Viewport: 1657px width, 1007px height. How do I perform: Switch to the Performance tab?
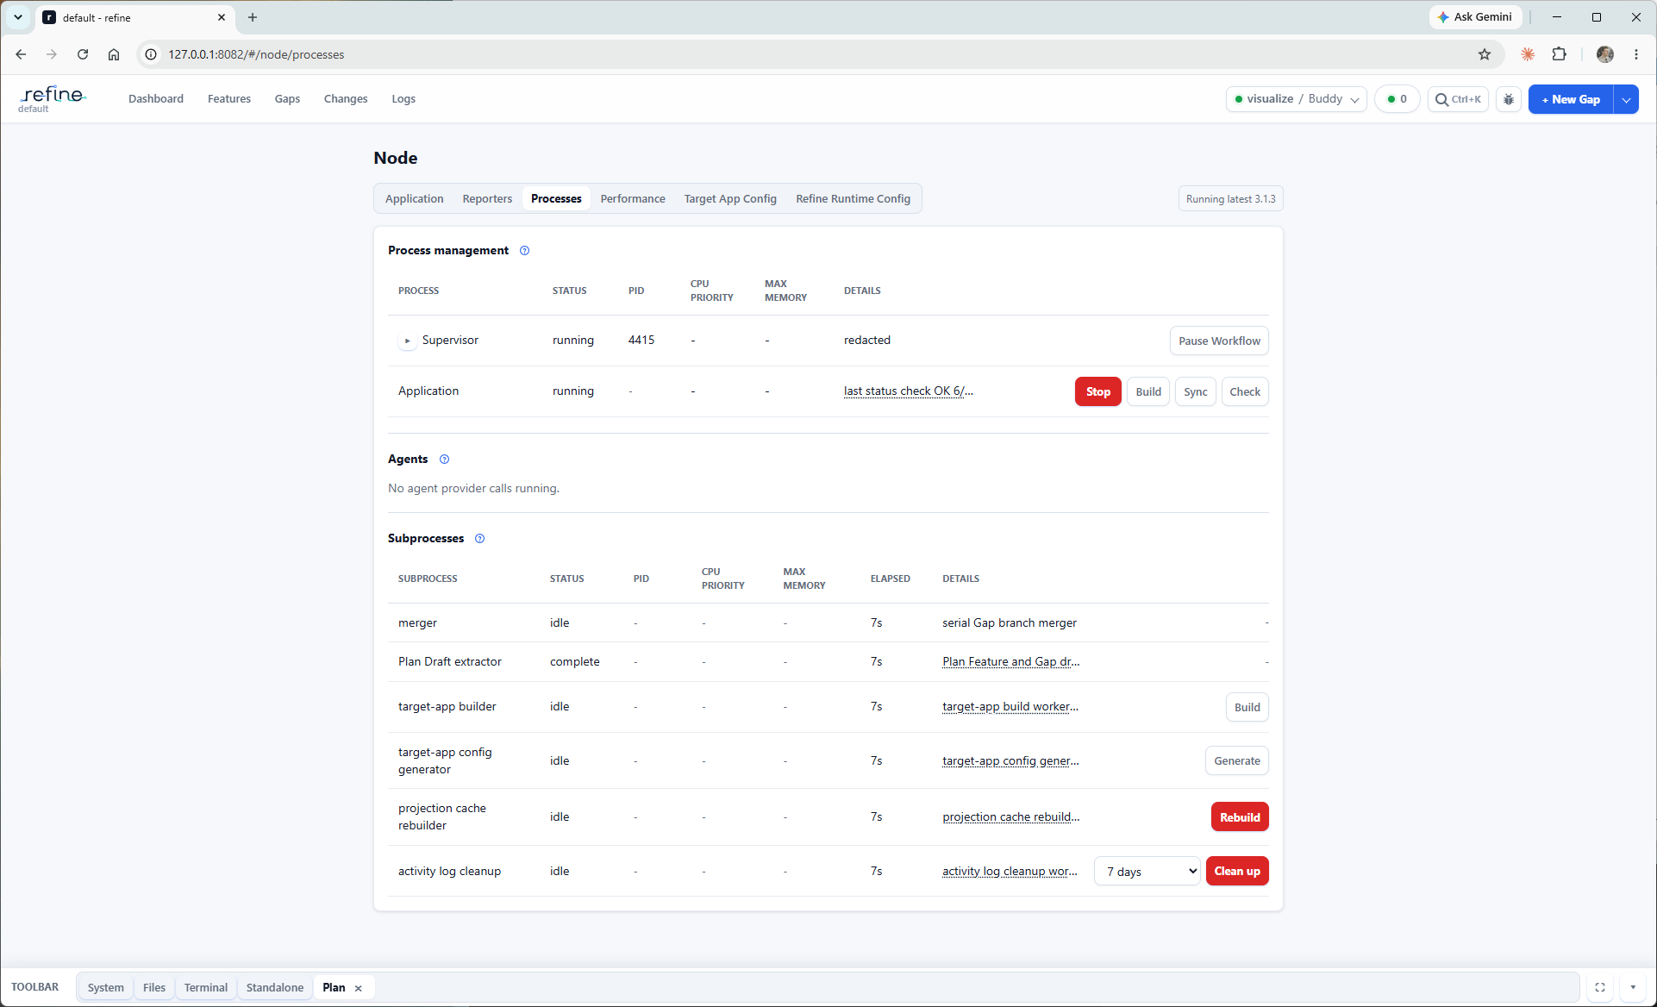pyautogui.click(x=633, y=198)
